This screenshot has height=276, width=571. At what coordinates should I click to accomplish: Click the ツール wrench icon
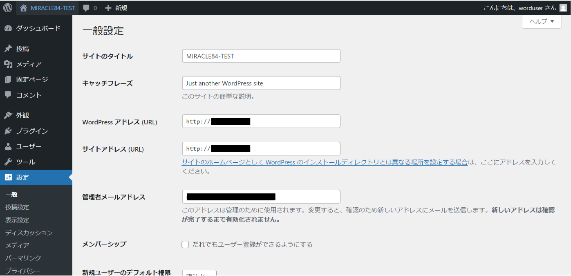[8, 162]
